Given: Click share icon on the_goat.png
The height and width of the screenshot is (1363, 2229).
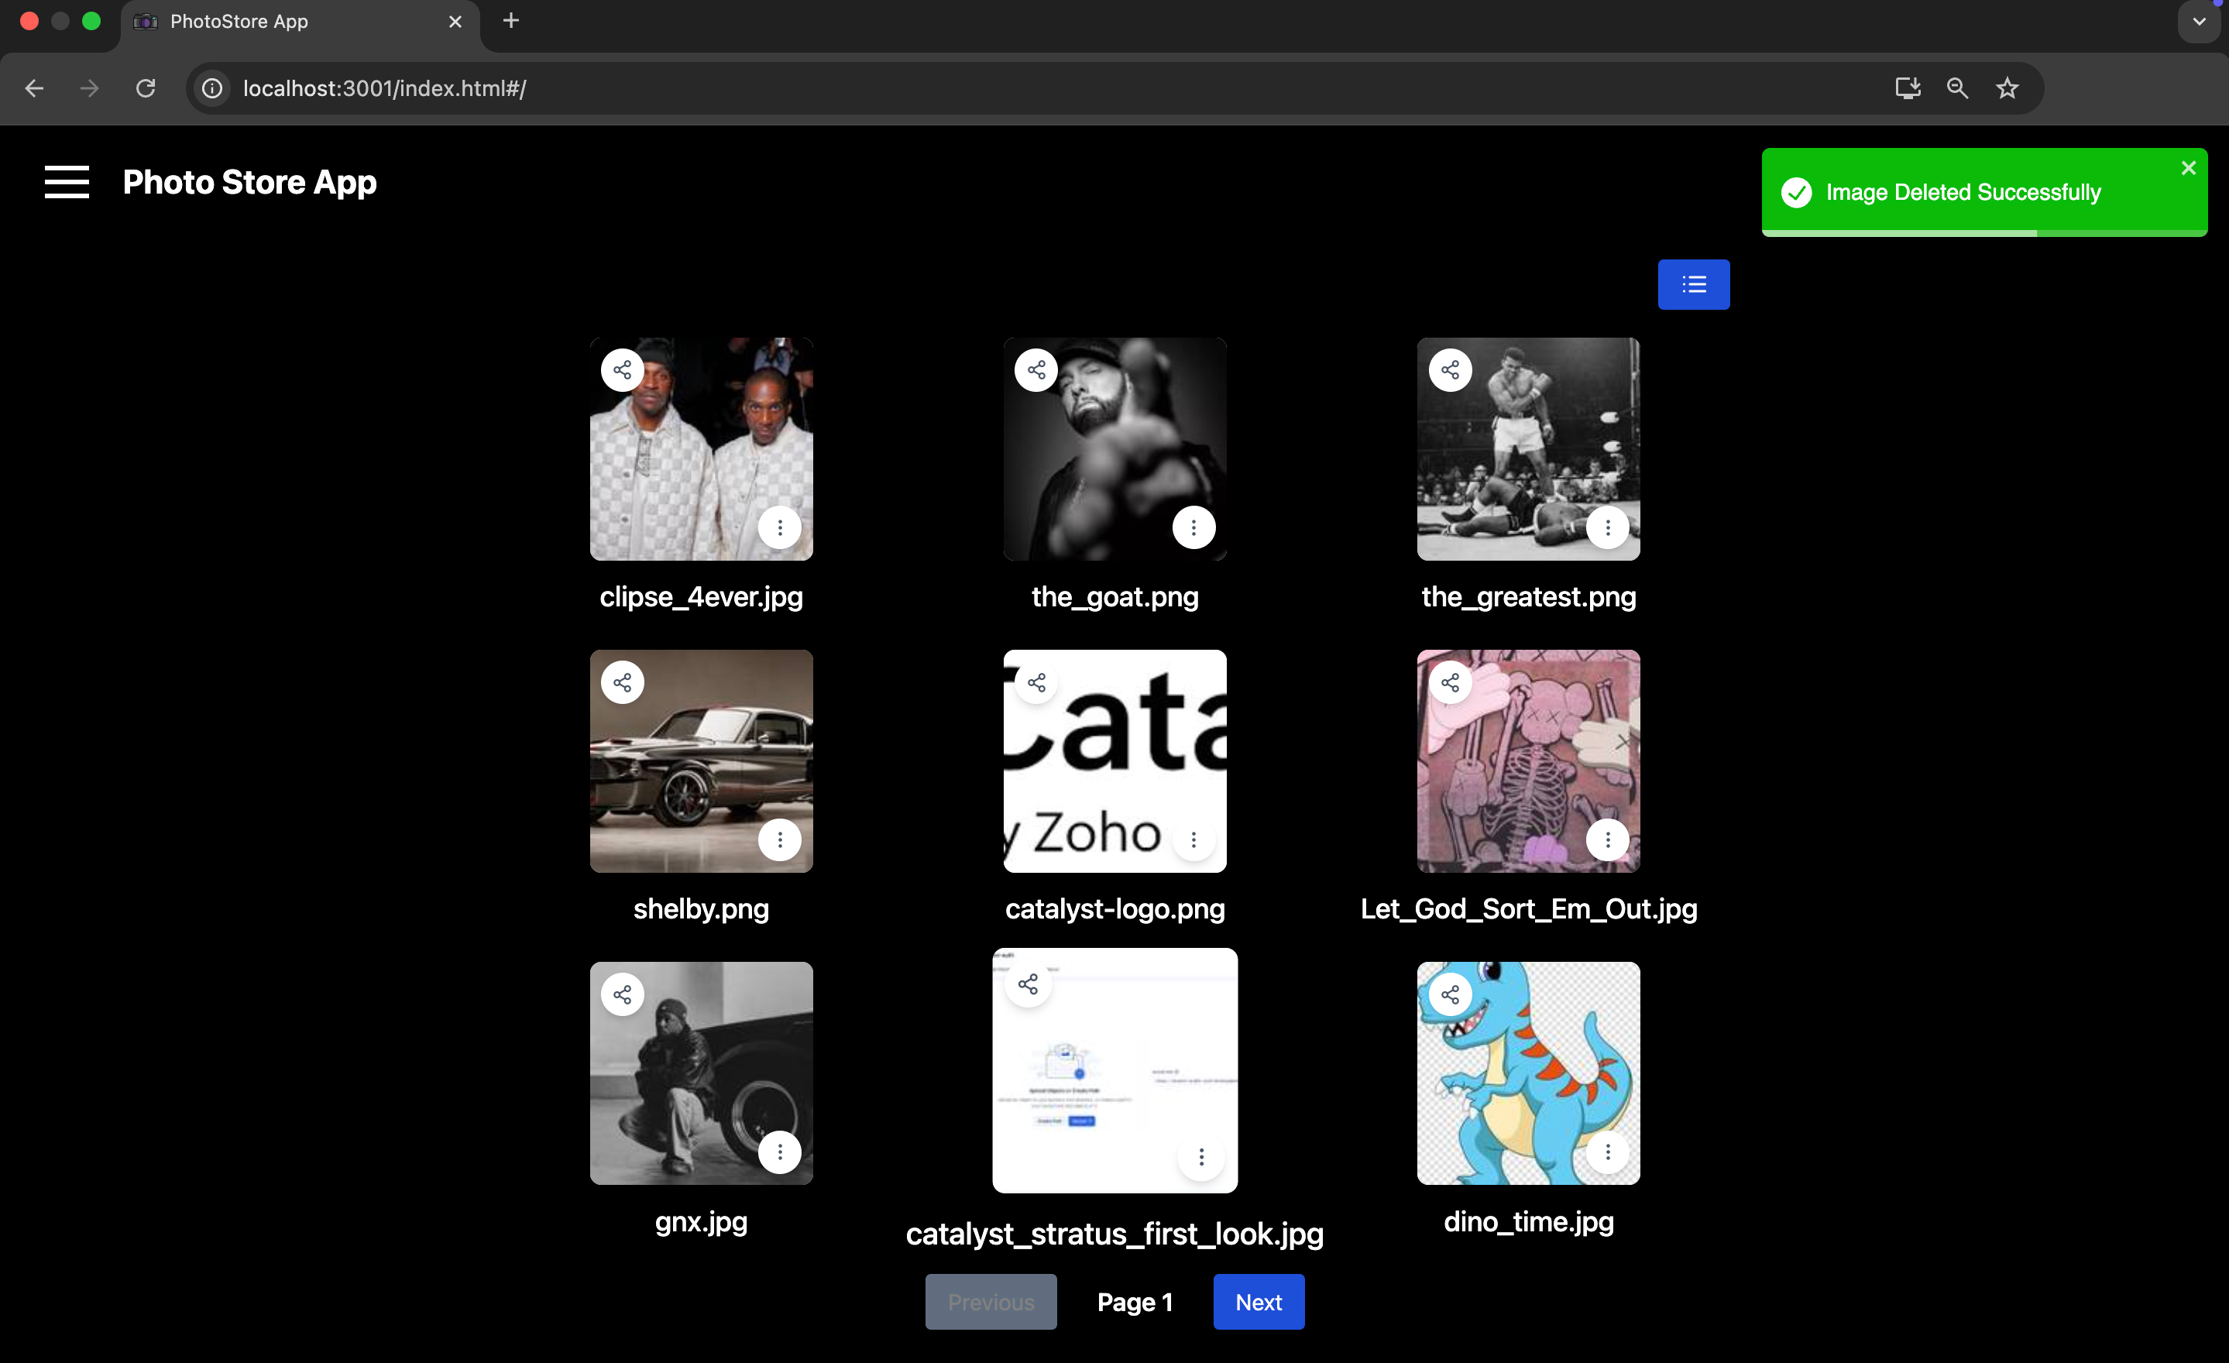Looking at the screenshot, I should pos(1036,370).
